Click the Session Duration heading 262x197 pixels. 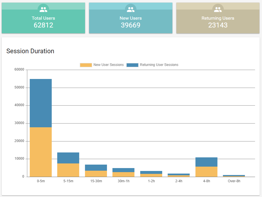point(30,51)
